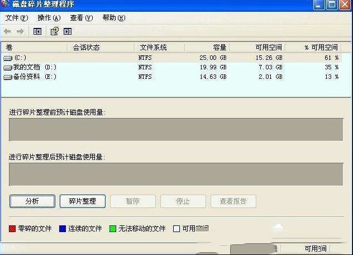The image size is (353, 255).
Task: Click the 61 % free percentage
Action: click(x=331, y=58)
